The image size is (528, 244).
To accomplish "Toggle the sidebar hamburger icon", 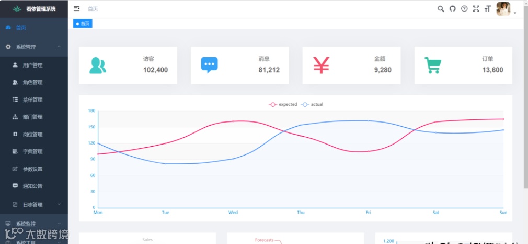I will 77,9.
